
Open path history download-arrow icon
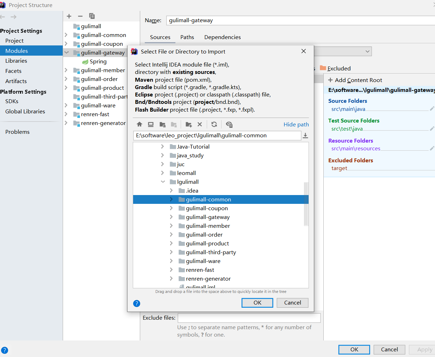point(305,136)
